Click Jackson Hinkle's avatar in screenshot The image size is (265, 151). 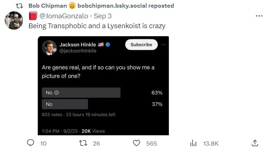point(49,48)
